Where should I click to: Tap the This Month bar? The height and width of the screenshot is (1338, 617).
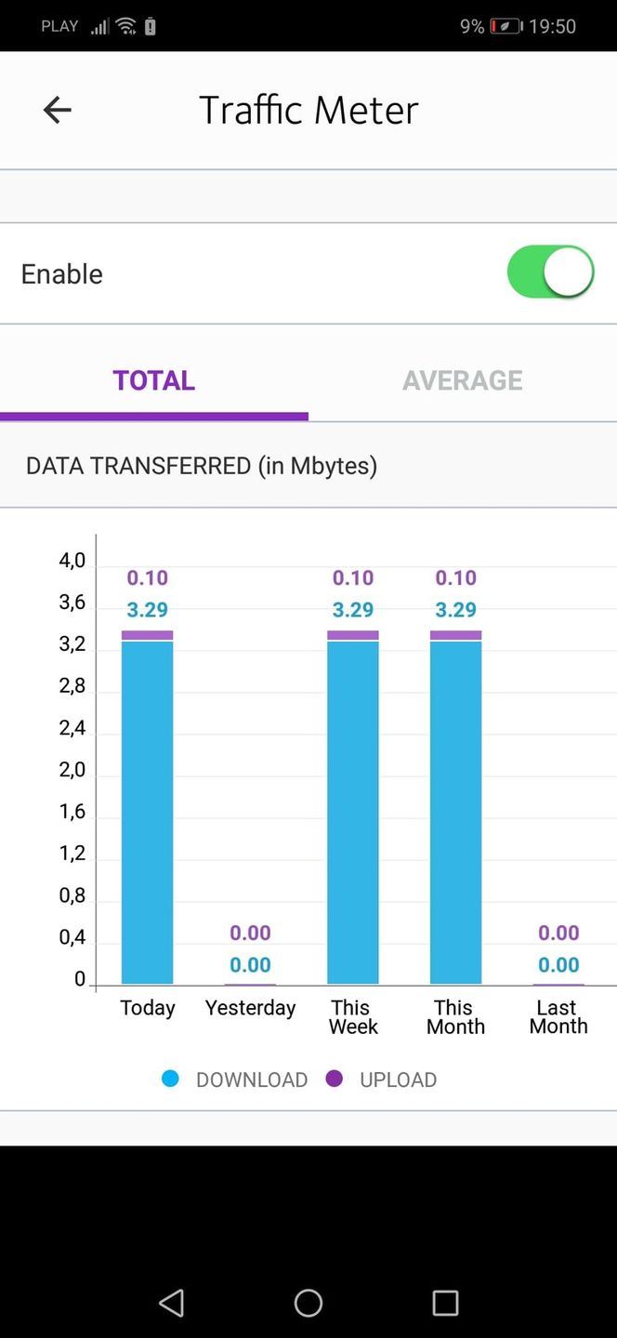click(456, 807)
